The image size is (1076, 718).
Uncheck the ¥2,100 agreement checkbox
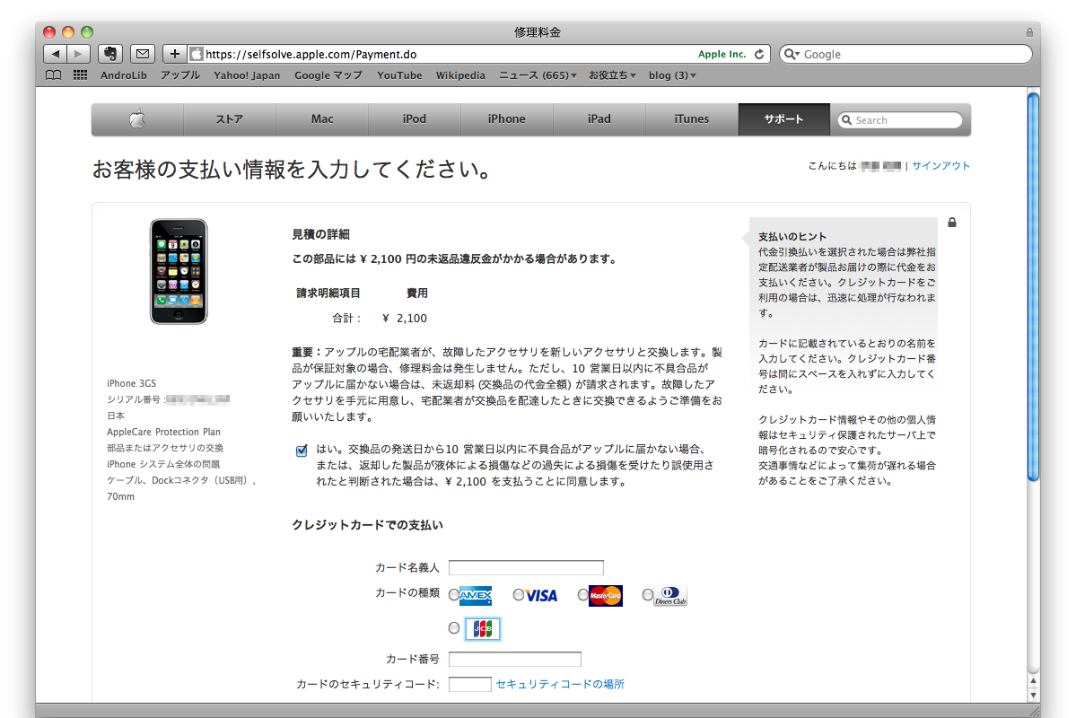[x=302, y=451]
